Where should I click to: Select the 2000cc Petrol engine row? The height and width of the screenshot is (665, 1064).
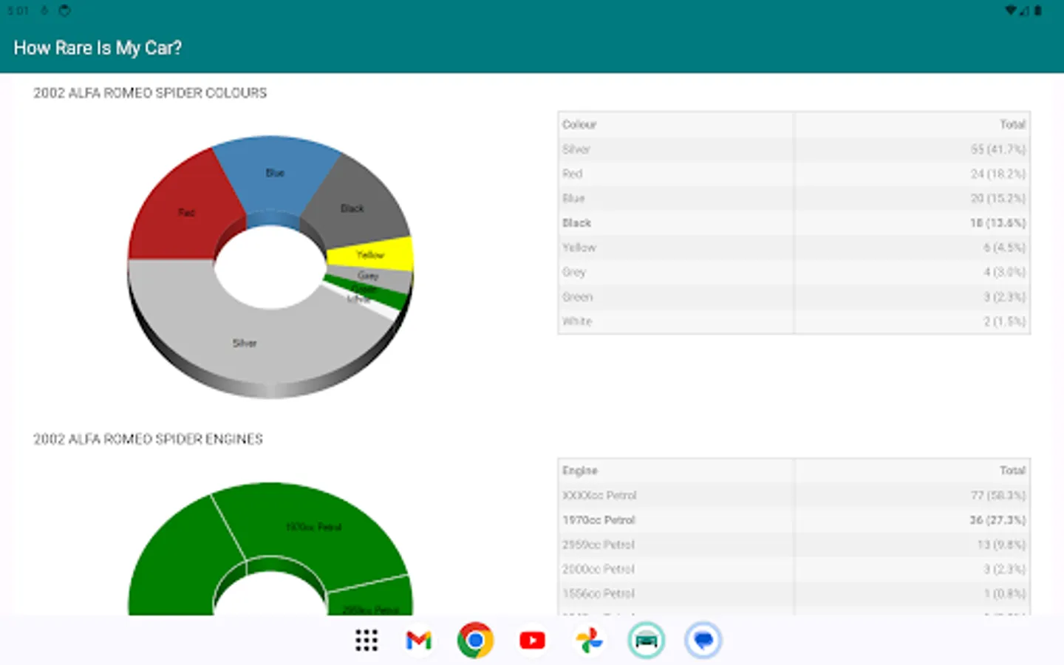(794, 569)
